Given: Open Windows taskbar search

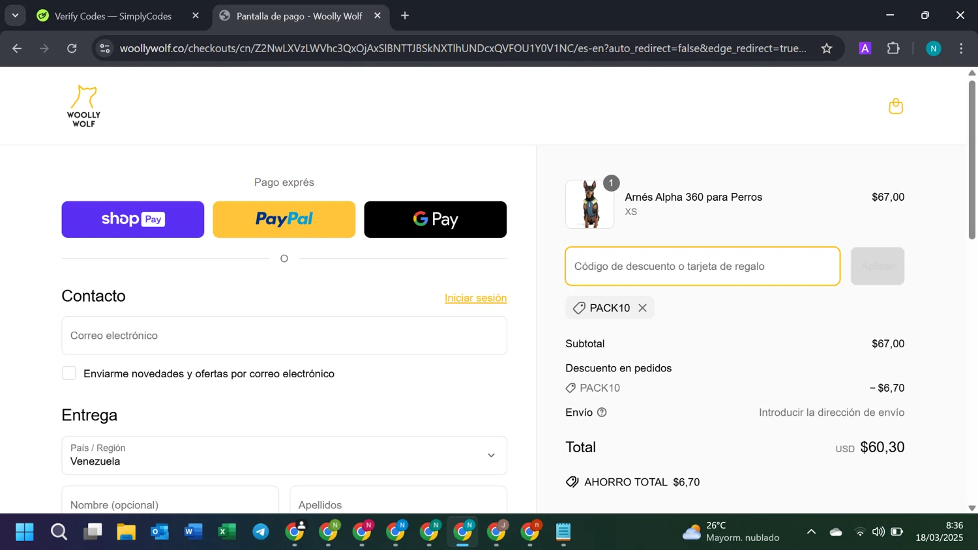Looking at the screenshot, I should tap(59, 532).
